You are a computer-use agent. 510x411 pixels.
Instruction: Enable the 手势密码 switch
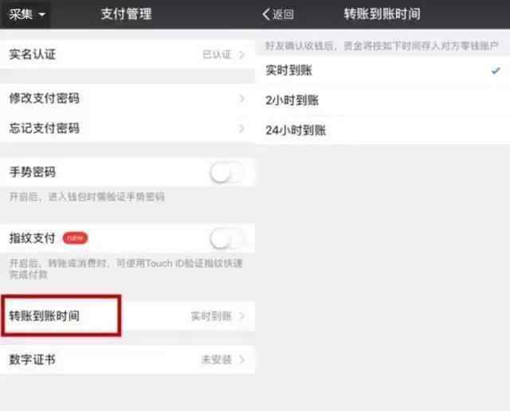226,173
